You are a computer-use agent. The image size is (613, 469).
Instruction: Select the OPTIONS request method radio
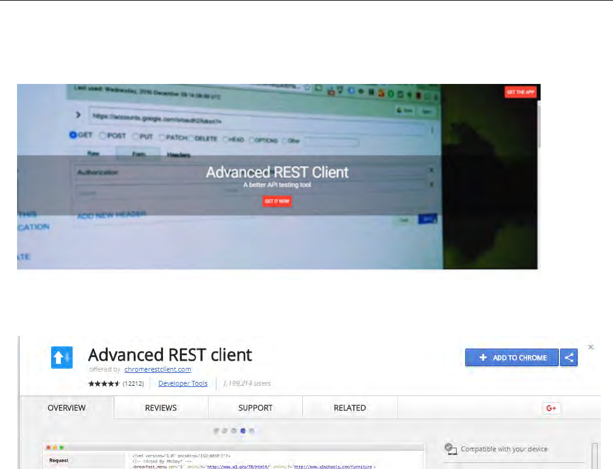point(252,140)
